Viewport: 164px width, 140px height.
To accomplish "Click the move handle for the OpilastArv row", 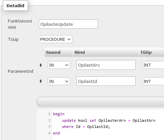I will click(x=41, y=65).
